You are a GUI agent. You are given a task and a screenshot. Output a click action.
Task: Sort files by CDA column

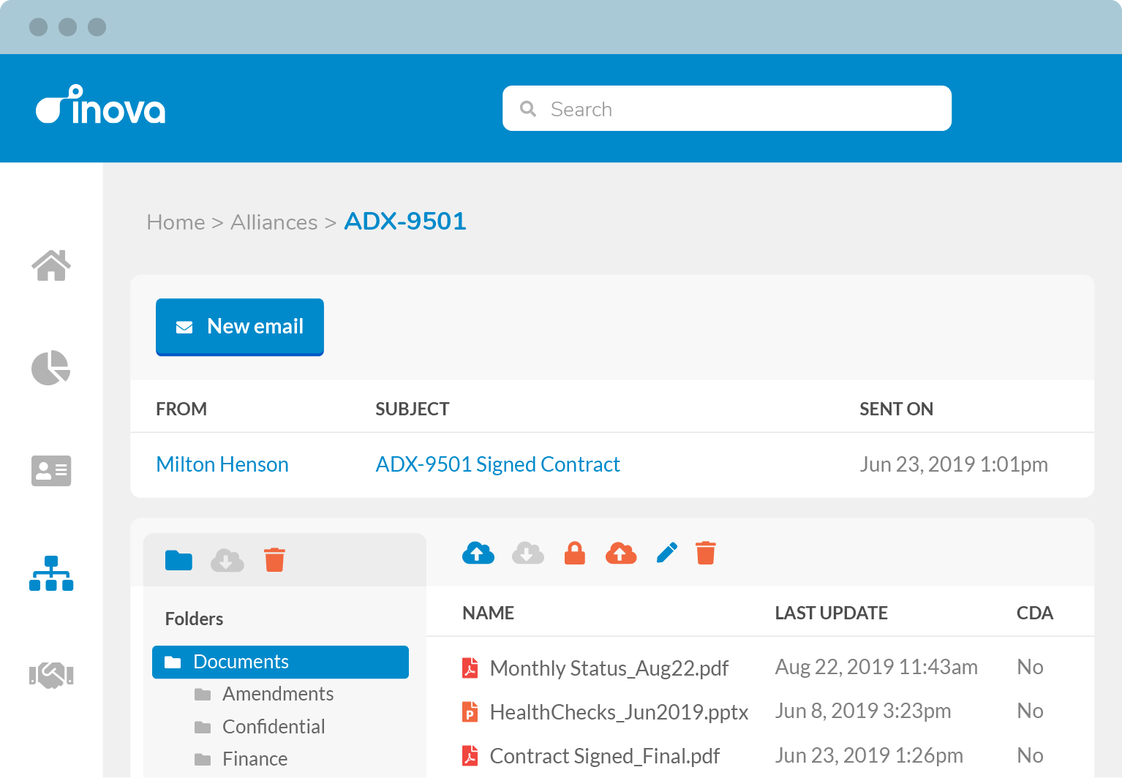(x=1035, y=613)
